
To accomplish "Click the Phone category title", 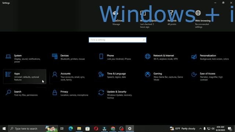I will [110, 55].
